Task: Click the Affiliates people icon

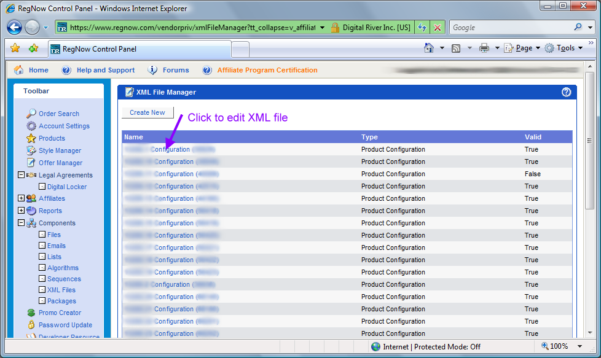Action: pos(31,198)
